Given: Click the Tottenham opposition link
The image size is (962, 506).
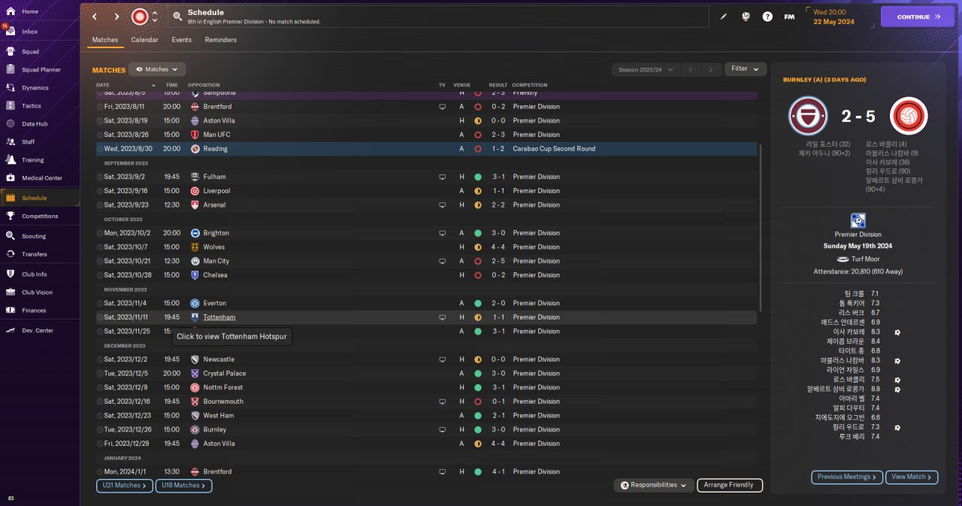Looking at the screenshot, I should click(x=219, y=317).
